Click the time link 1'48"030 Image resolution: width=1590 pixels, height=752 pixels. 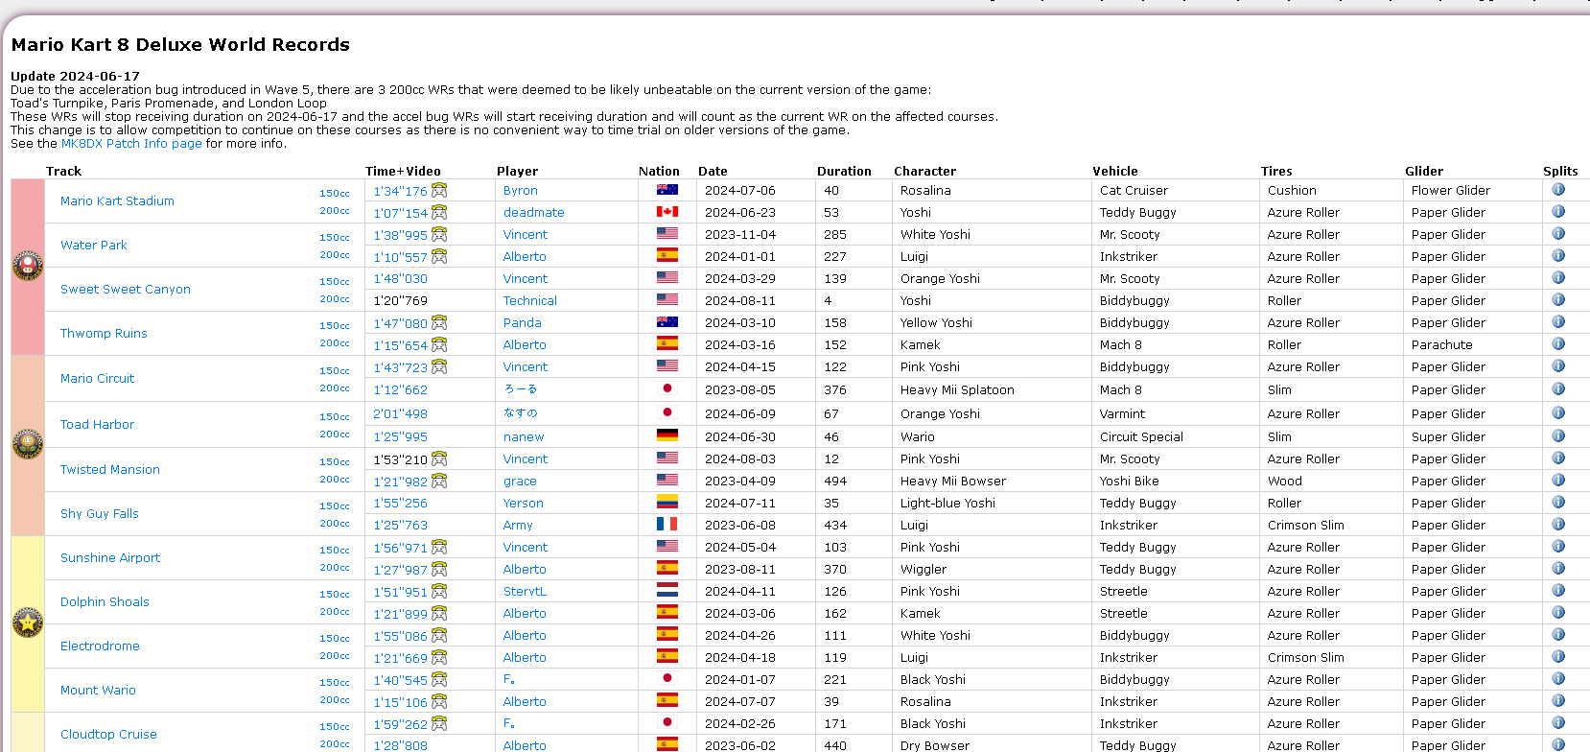click(x=400, y=279)
